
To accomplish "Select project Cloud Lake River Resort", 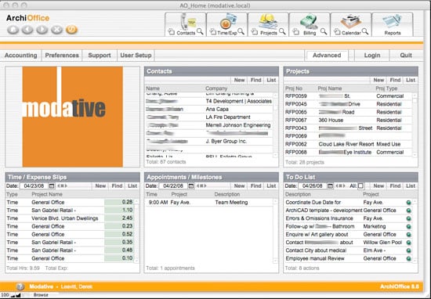I will tap(348, 144).
